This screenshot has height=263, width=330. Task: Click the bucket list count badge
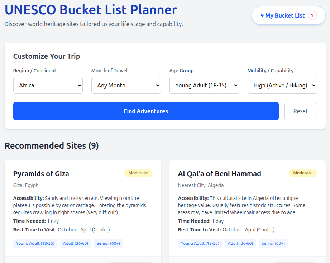pyautogui.click(x=312, y=15)
